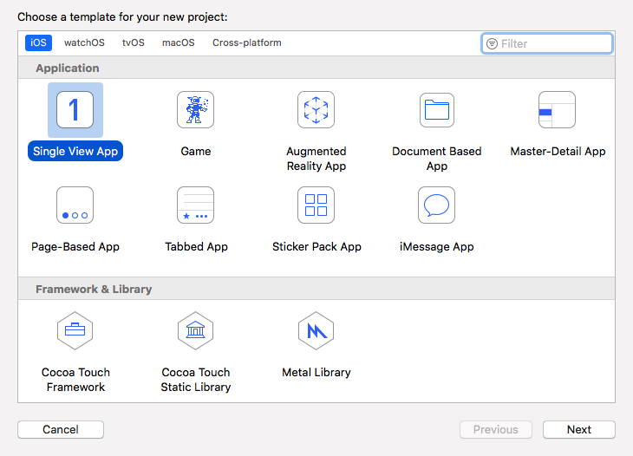Select the Tabbed App template icon
Viewport: 633px width, 456px height.
pos(195,205)
